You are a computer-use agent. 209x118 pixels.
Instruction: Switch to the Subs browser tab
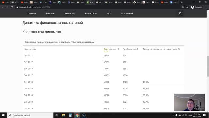click(34, 2)
